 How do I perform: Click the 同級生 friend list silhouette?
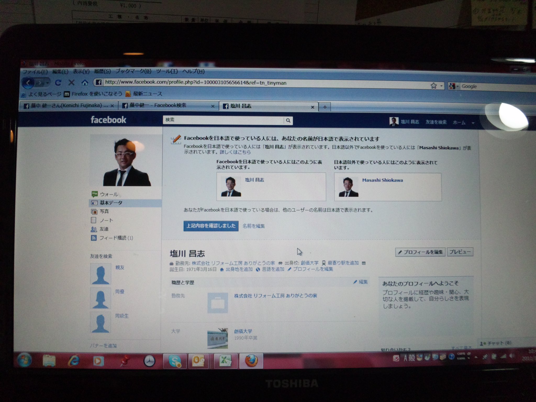(x=100, y=322)
